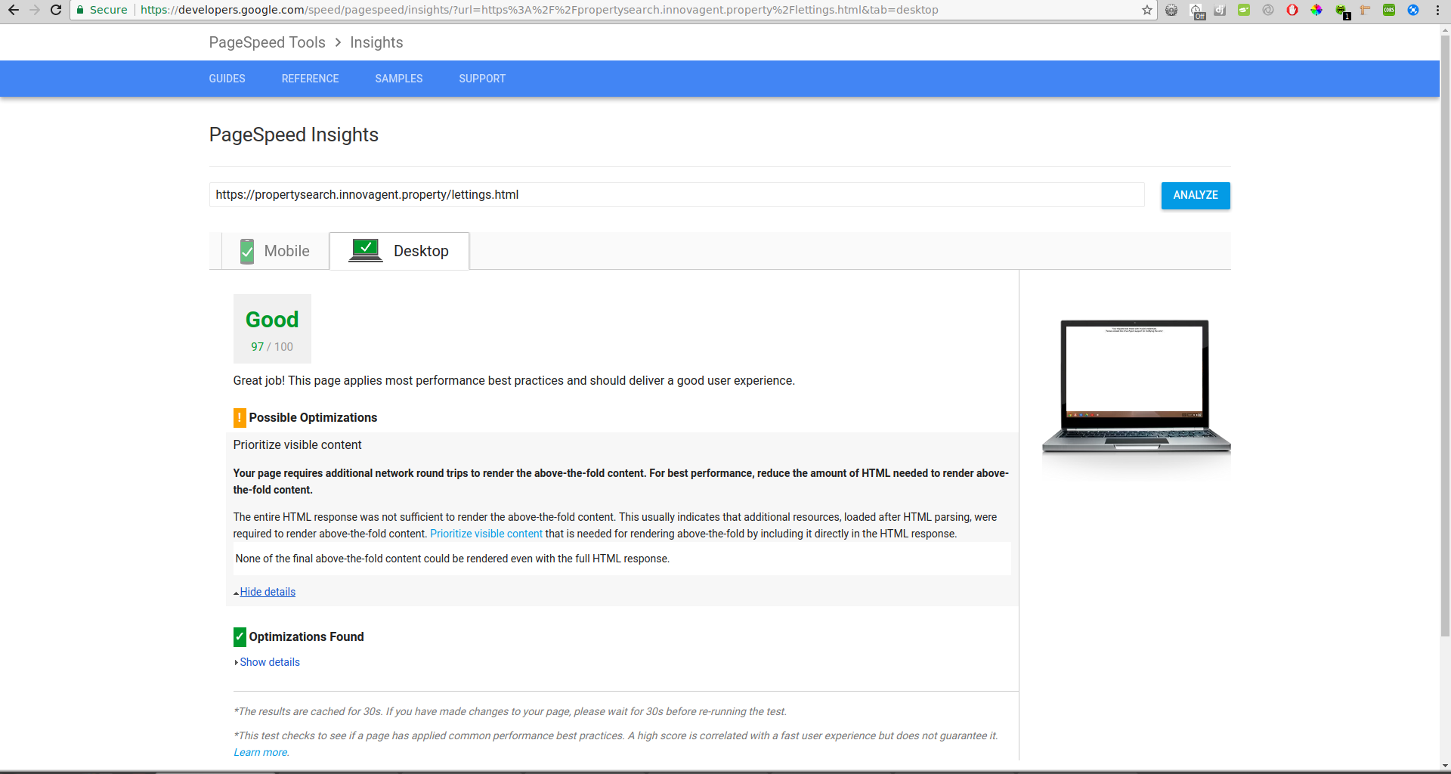Click the 'Great job!' summary sentence
Image resolution: width=1451 pixels, height=774 pixels.
point(514,381)
